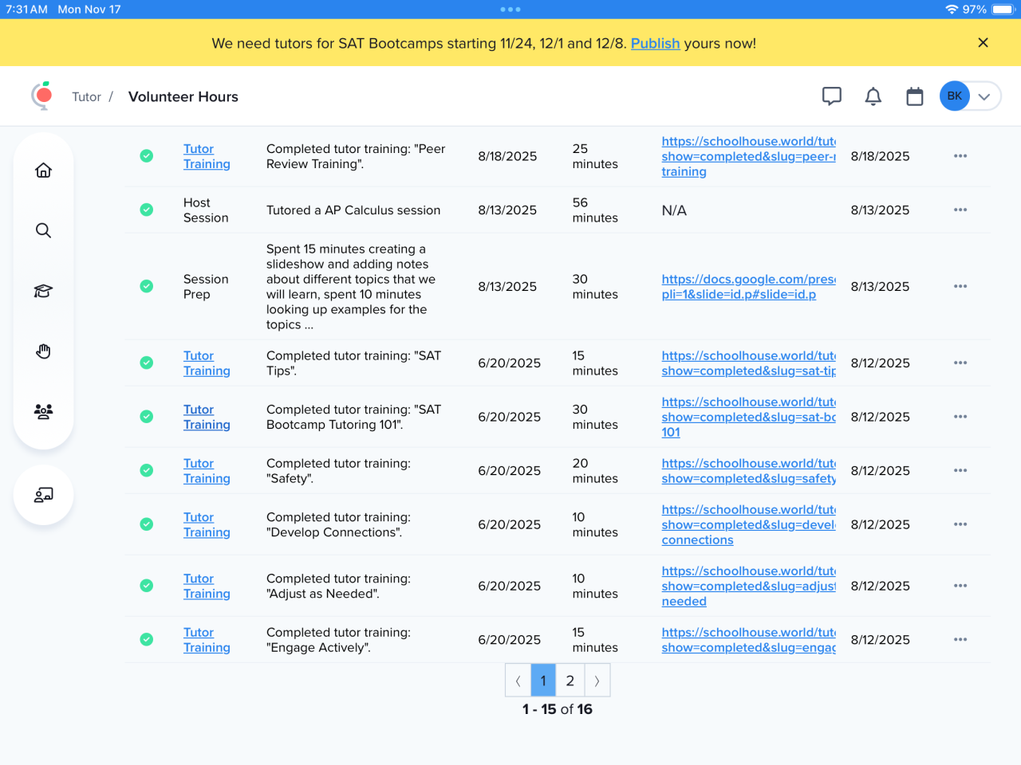Open the Schoolhouse apple logo home
Screen dimensions: 1021x765
42,96
